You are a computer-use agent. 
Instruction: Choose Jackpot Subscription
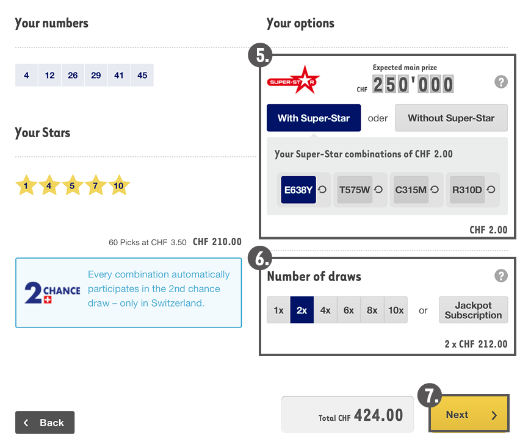473,310
